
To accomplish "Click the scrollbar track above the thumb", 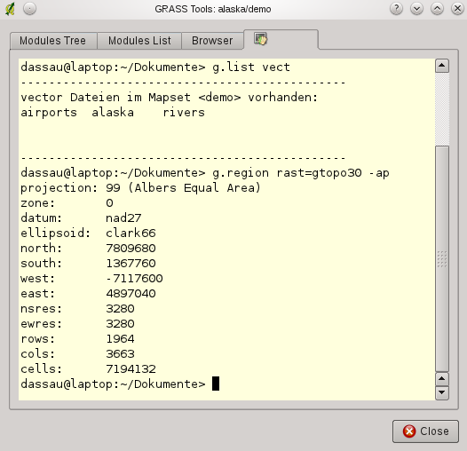I will pyautogui.click(x=442, y=109).
